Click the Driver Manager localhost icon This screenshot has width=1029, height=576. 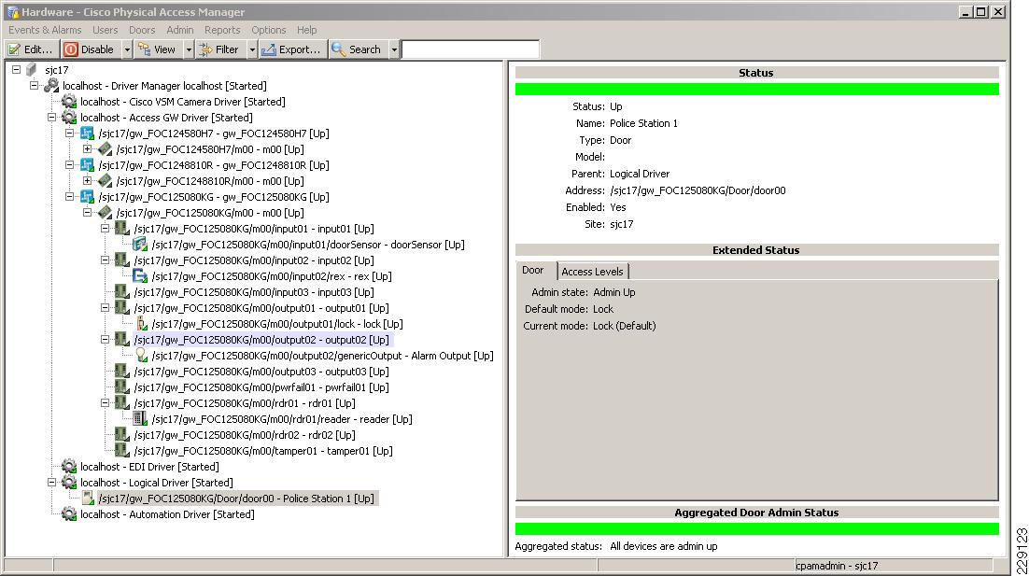tap(51, 85)
